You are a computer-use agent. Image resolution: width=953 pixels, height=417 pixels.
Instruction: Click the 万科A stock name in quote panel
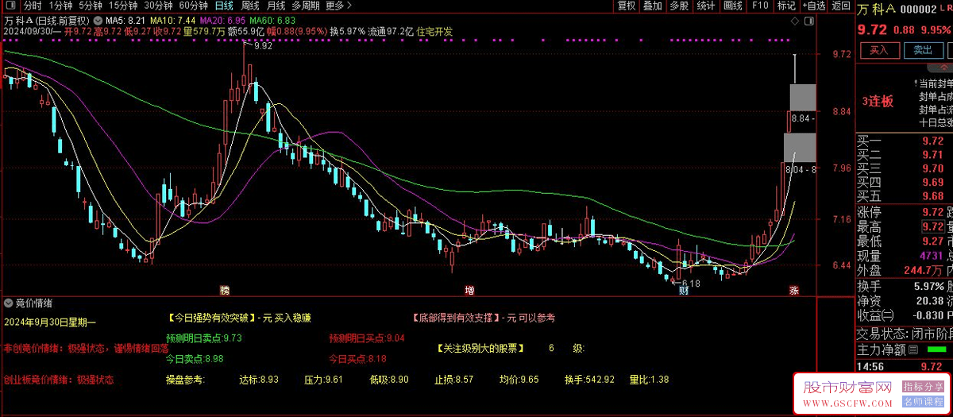click(877, 9)
